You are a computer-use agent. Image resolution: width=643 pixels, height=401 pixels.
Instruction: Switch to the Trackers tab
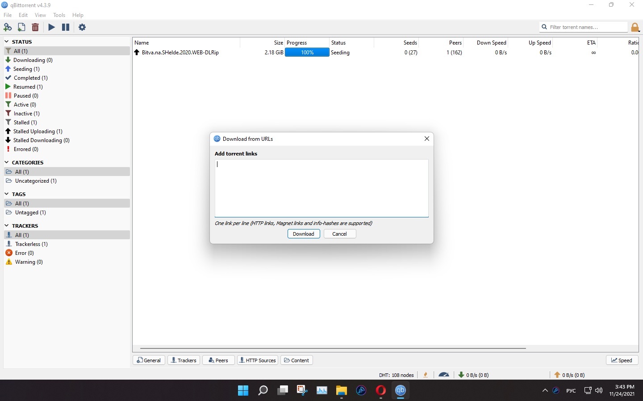pyautogui.click(x=184, y=360)
